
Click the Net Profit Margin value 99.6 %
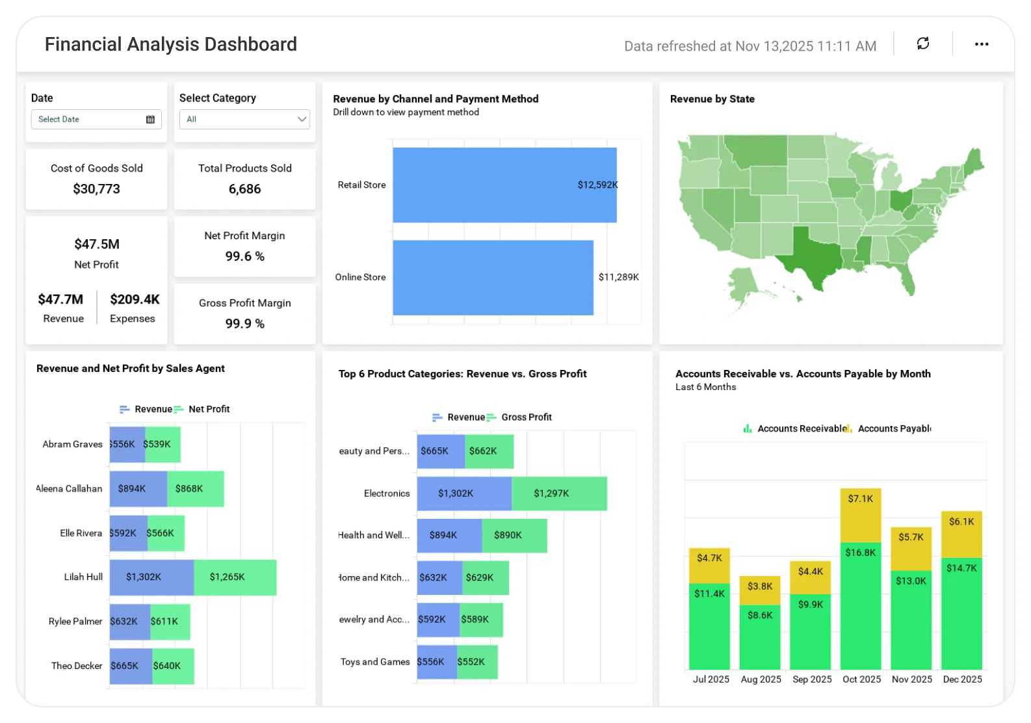click(x=245, y=257)
